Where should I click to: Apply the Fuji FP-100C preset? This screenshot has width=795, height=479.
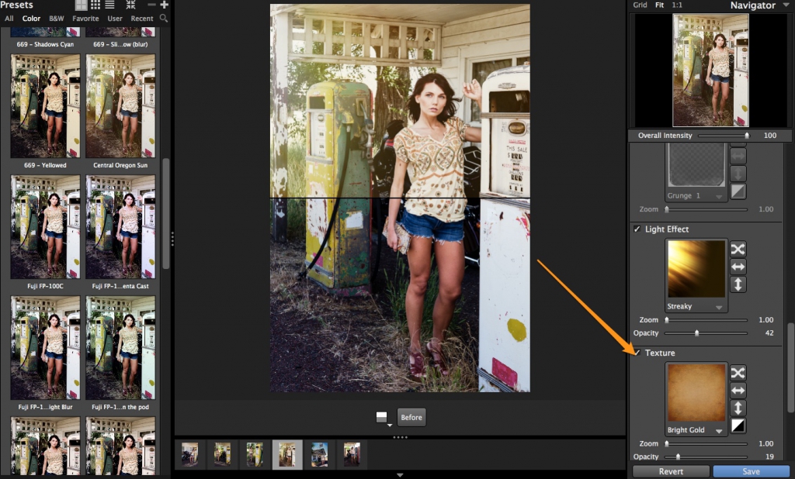[45, 227]
